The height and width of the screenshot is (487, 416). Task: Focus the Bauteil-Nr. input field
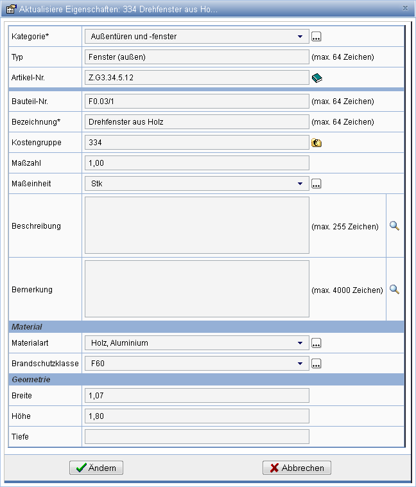pyautogui.click(x=196, y=102)
